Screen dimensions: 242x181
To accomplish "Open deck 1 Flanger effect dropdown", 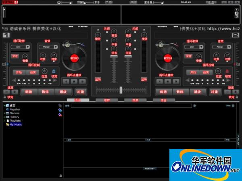I will 56,47.
